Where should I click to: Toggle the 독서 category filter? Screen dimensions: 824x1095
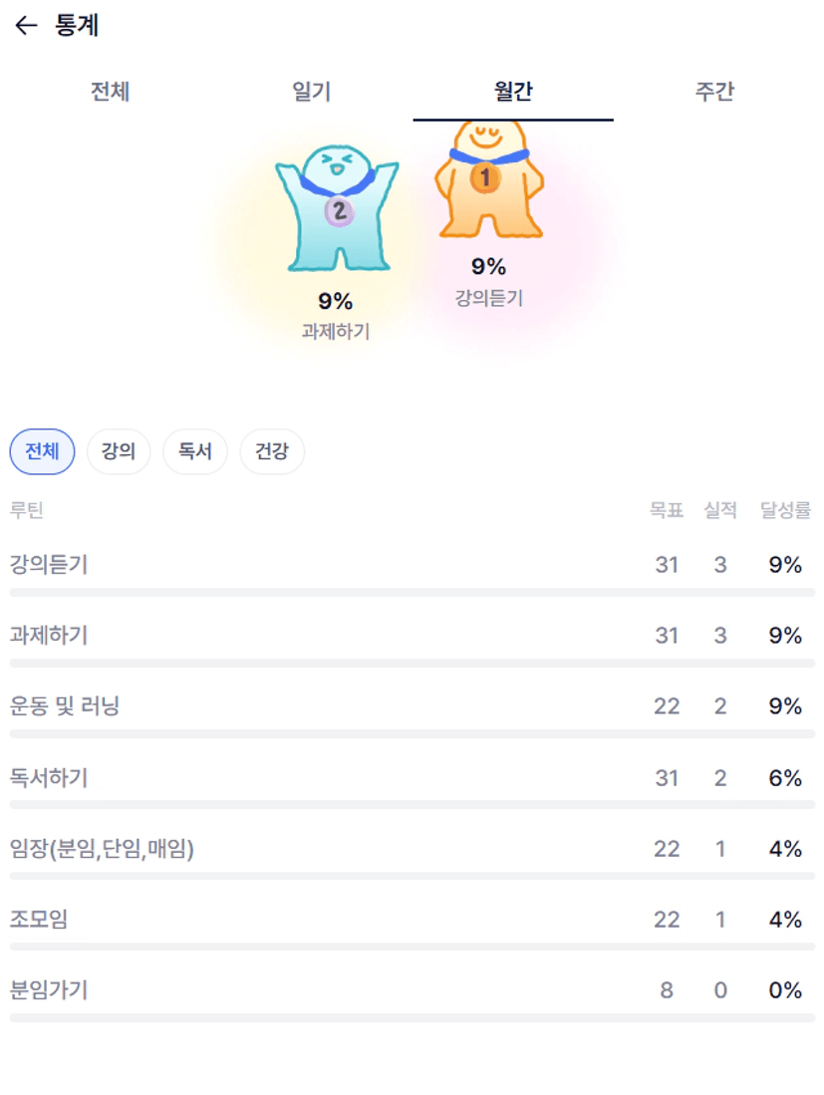(195, 451)
